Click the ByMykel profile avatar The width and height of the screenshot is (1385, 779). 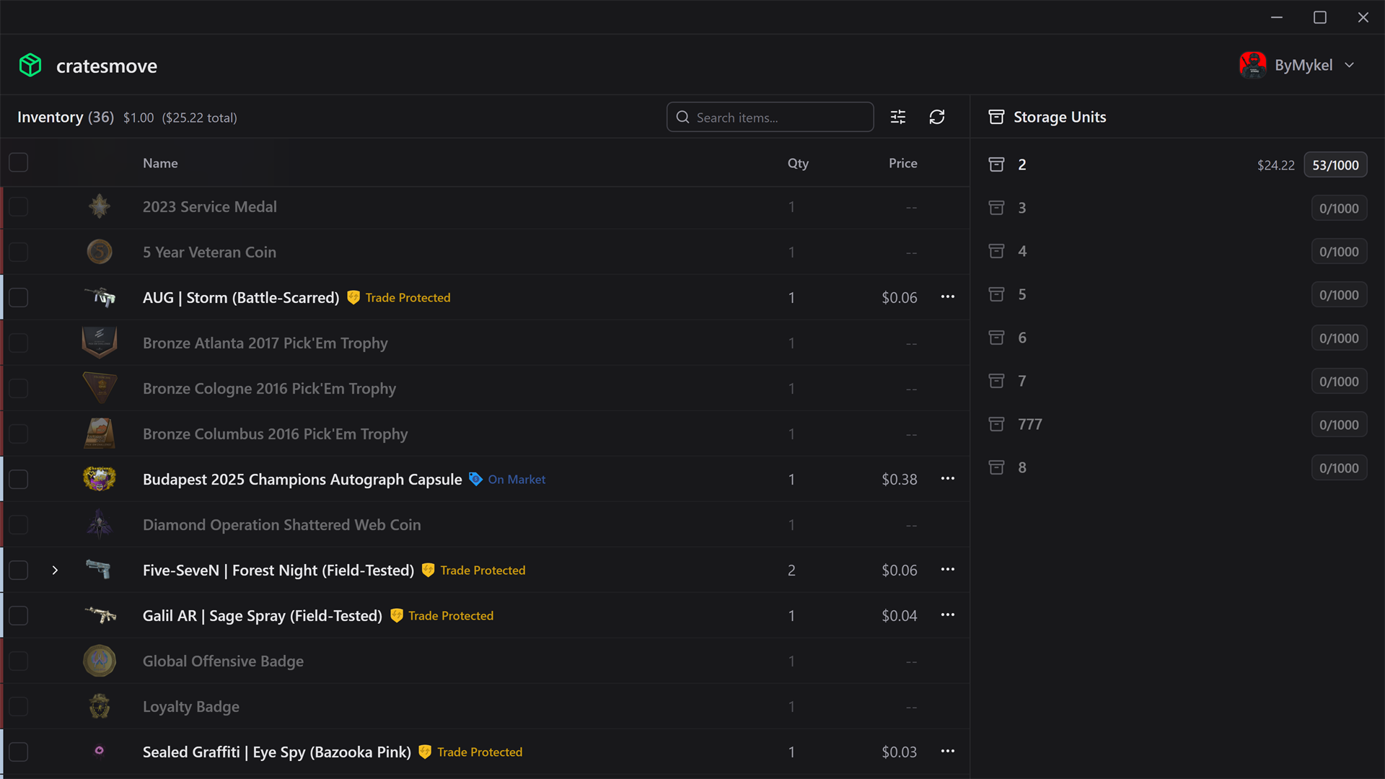(x=1253, y=65)
